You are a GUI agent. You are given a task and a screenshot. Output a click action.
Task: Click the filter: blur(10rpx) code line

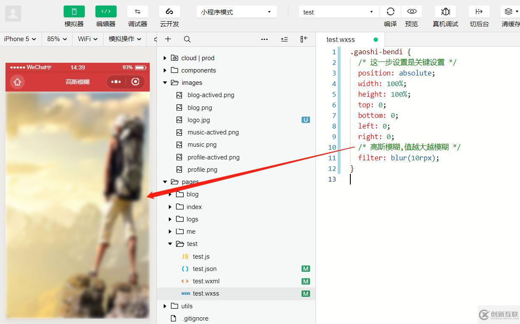(399, 158)
